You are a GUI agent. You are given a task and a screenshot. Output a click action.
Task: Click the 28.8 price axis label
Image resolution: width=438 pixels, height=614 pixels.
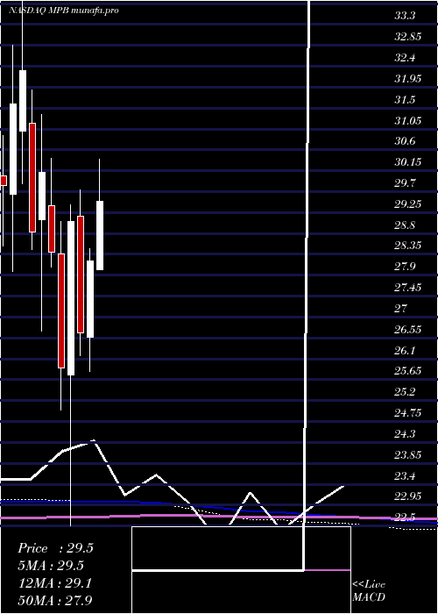tap(405, 225)
